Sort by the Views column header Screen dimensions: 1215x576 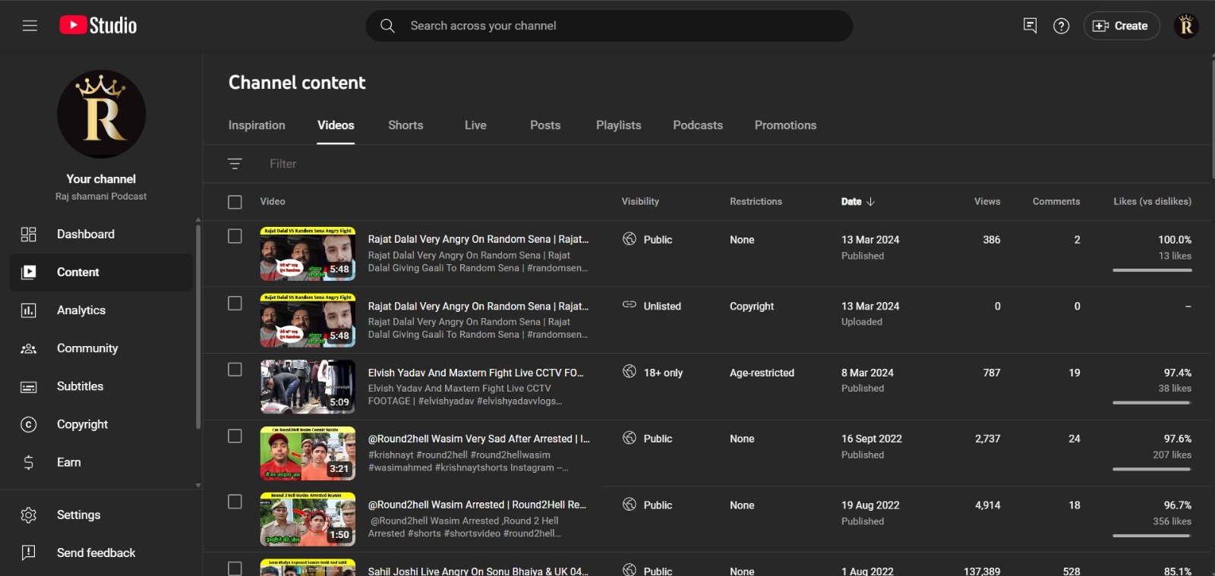click(x=987, y=202)
